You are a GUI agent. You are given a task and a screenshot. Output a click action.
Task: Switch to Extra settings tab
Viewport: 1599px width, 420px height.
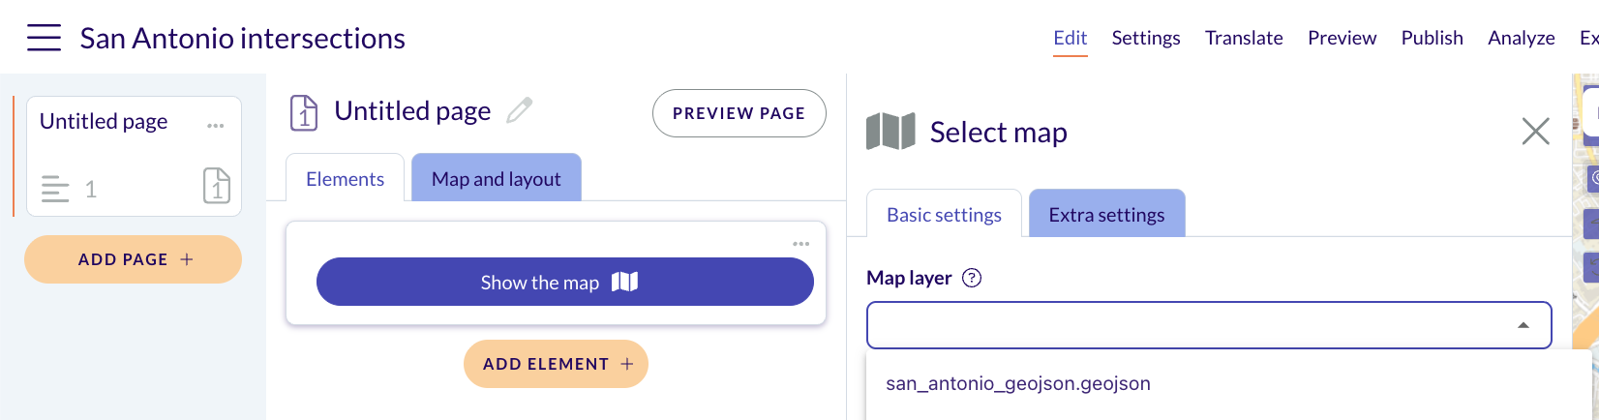(x=1106, y=214)
